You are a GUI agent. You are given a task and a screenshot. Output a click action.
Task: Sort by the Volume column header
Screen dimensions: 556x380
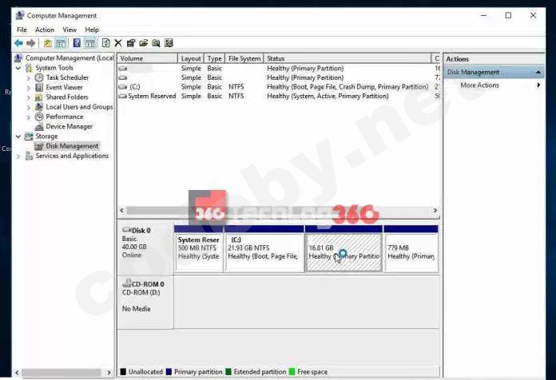pyautogui.click(x=148, y=58)
